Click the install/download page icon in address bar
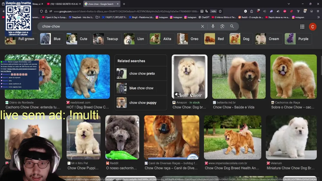 (202, 11)
